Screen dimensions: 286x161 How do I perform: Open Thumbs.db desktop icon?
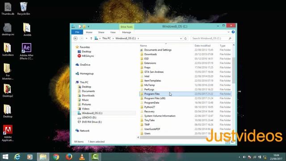pos(8,8)
